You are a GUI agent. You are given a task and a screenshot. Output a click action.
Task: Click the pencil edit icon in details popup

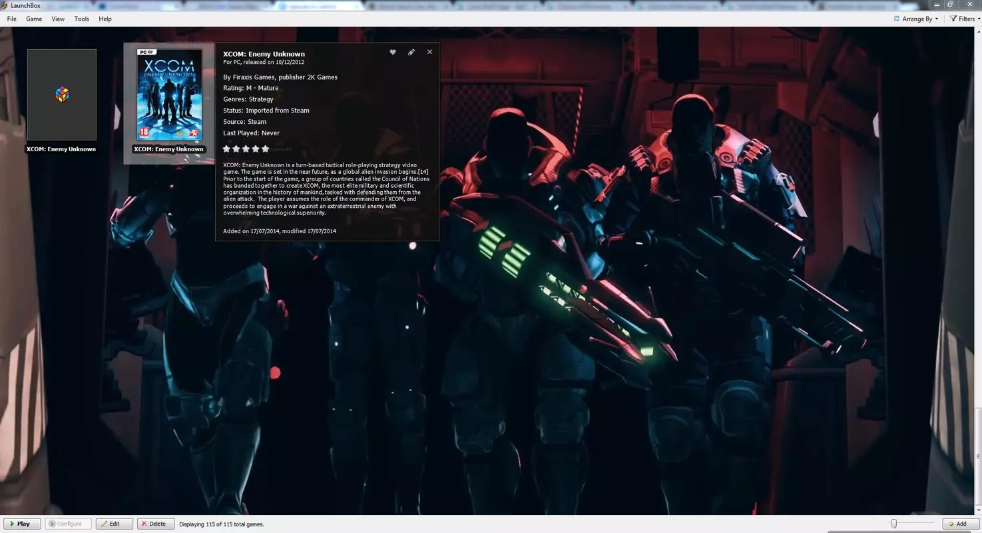pos(411,52)
